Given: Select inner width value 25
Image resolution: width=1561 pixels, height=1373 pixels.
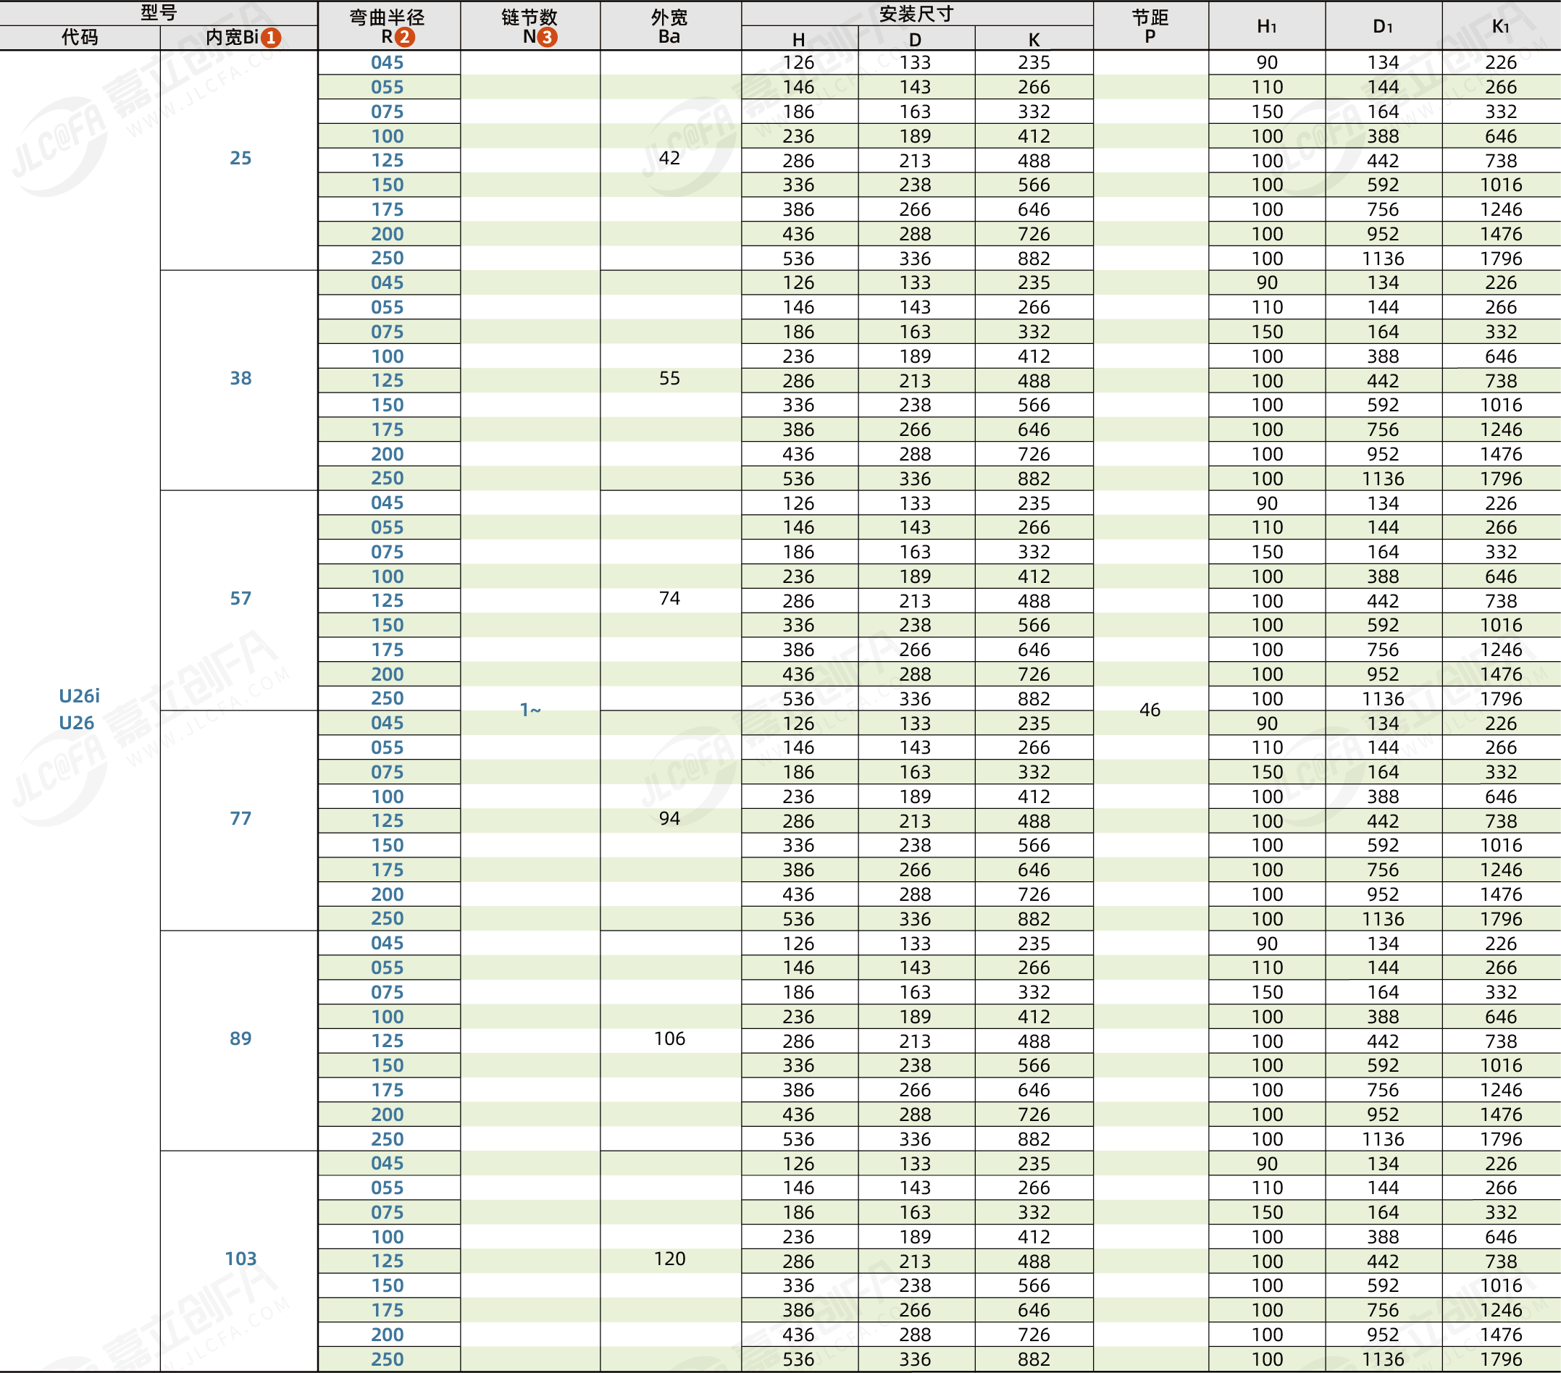Looking at the screenshot, I should coord(240,158).
